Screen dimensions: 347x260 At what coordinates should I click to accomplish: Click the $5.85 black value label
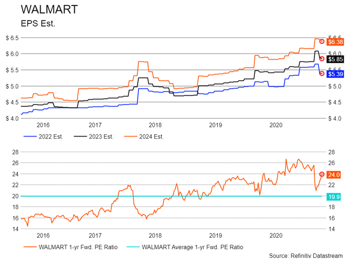coord(335,59)
